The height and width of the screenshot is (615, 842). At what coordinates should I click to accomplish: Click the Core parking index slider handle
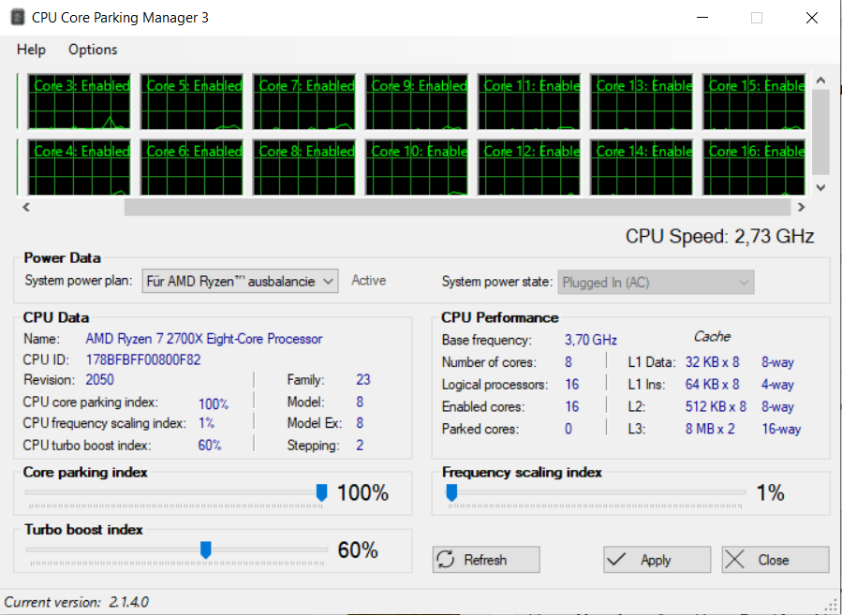click(321, 492)
